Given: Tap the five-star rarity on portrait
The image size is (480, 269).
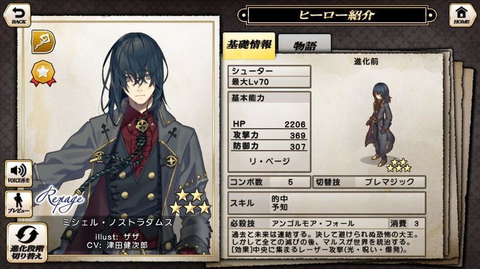Looking at the screenshot, I should pos(190,201).
